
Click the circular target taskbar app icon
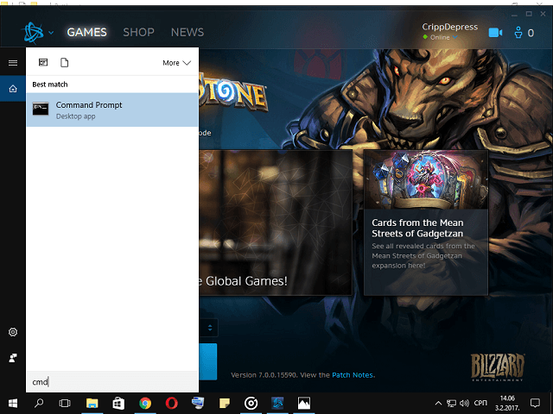(x=251, y=403)
